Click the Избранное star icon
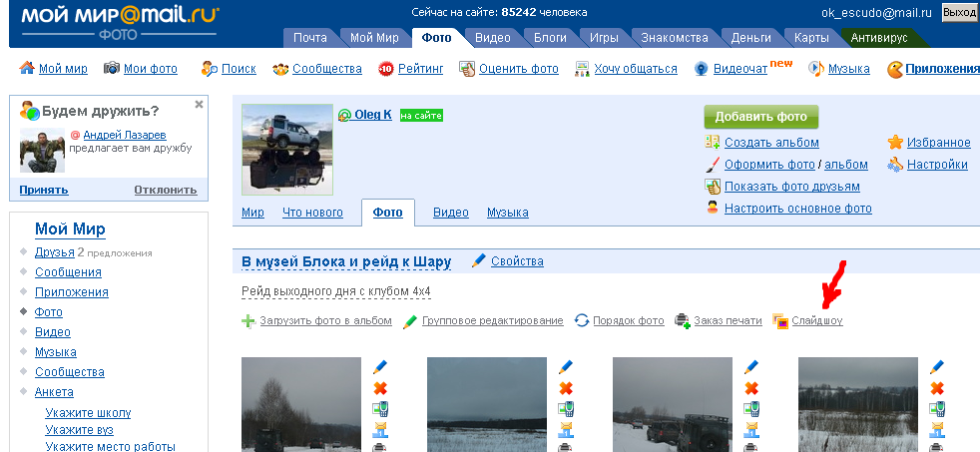The height and width of the screenshot is (452, 980). click(895, 143)
